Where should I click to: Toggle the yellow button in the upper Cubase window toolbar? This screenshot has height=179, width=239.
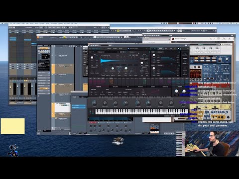pos(118,31)
